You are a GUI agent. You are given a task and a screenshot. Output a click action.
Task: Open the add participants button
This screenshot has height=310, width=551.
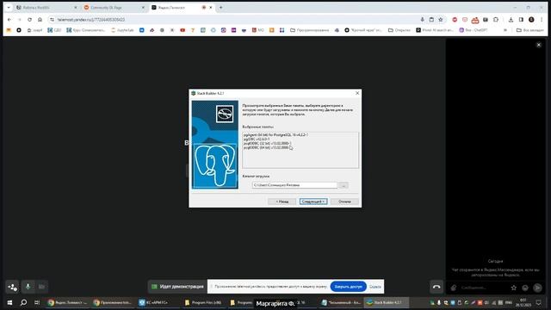click(12, 287)
